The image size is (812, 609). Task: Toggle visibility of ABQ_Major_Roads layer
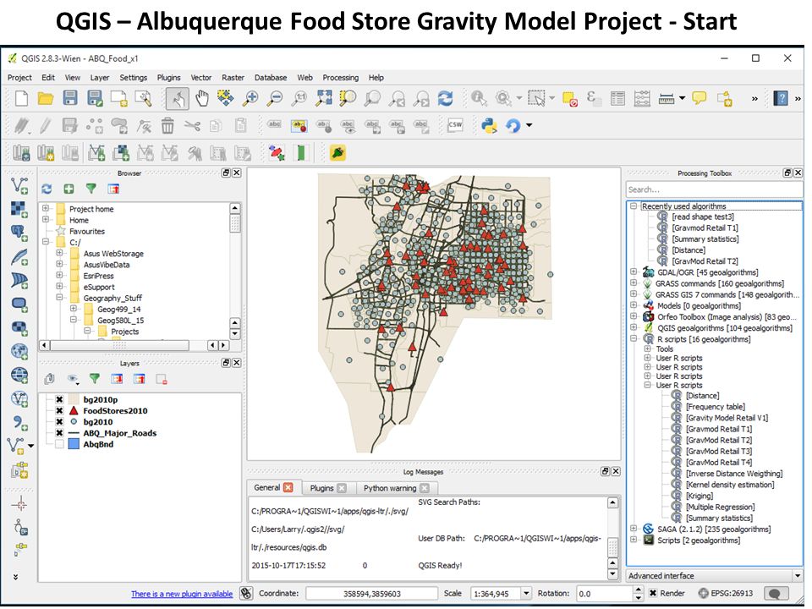coord(59,433)
